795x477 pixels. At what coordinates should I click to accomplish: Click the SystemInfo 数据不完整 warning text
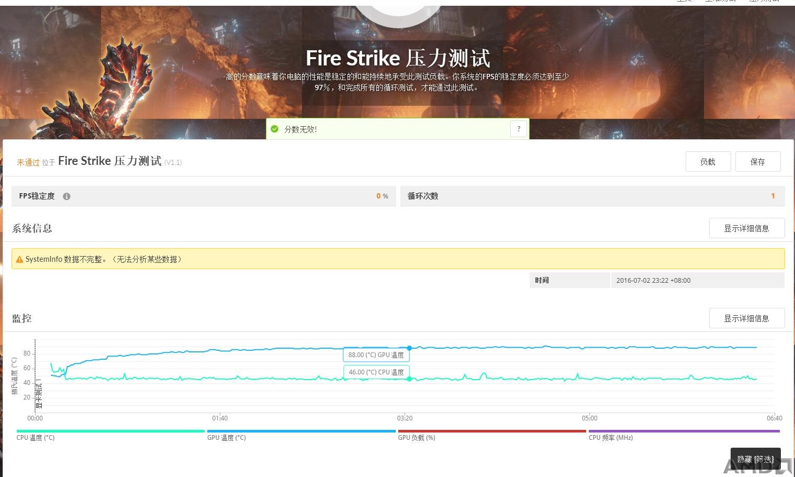104,259
